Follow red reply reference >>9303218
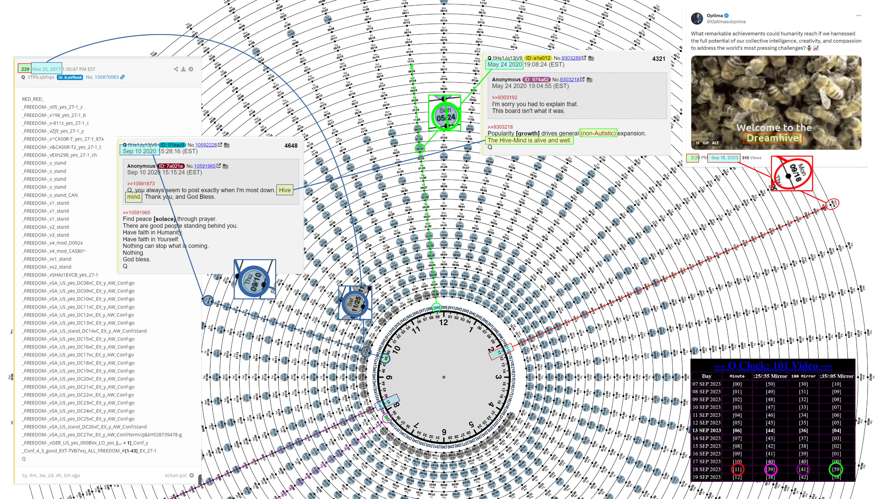886x499 pixels. click(500, 127)
